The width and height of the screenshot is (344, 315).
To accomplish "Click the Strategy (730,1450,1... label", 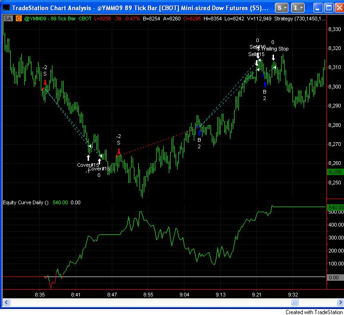I will (x=300, y=19).
